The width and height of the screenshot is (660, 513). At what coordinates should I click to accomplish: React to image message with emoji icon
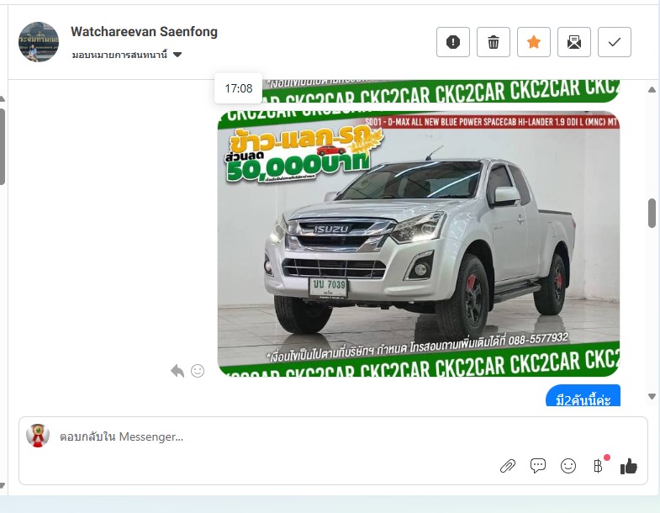198,371
